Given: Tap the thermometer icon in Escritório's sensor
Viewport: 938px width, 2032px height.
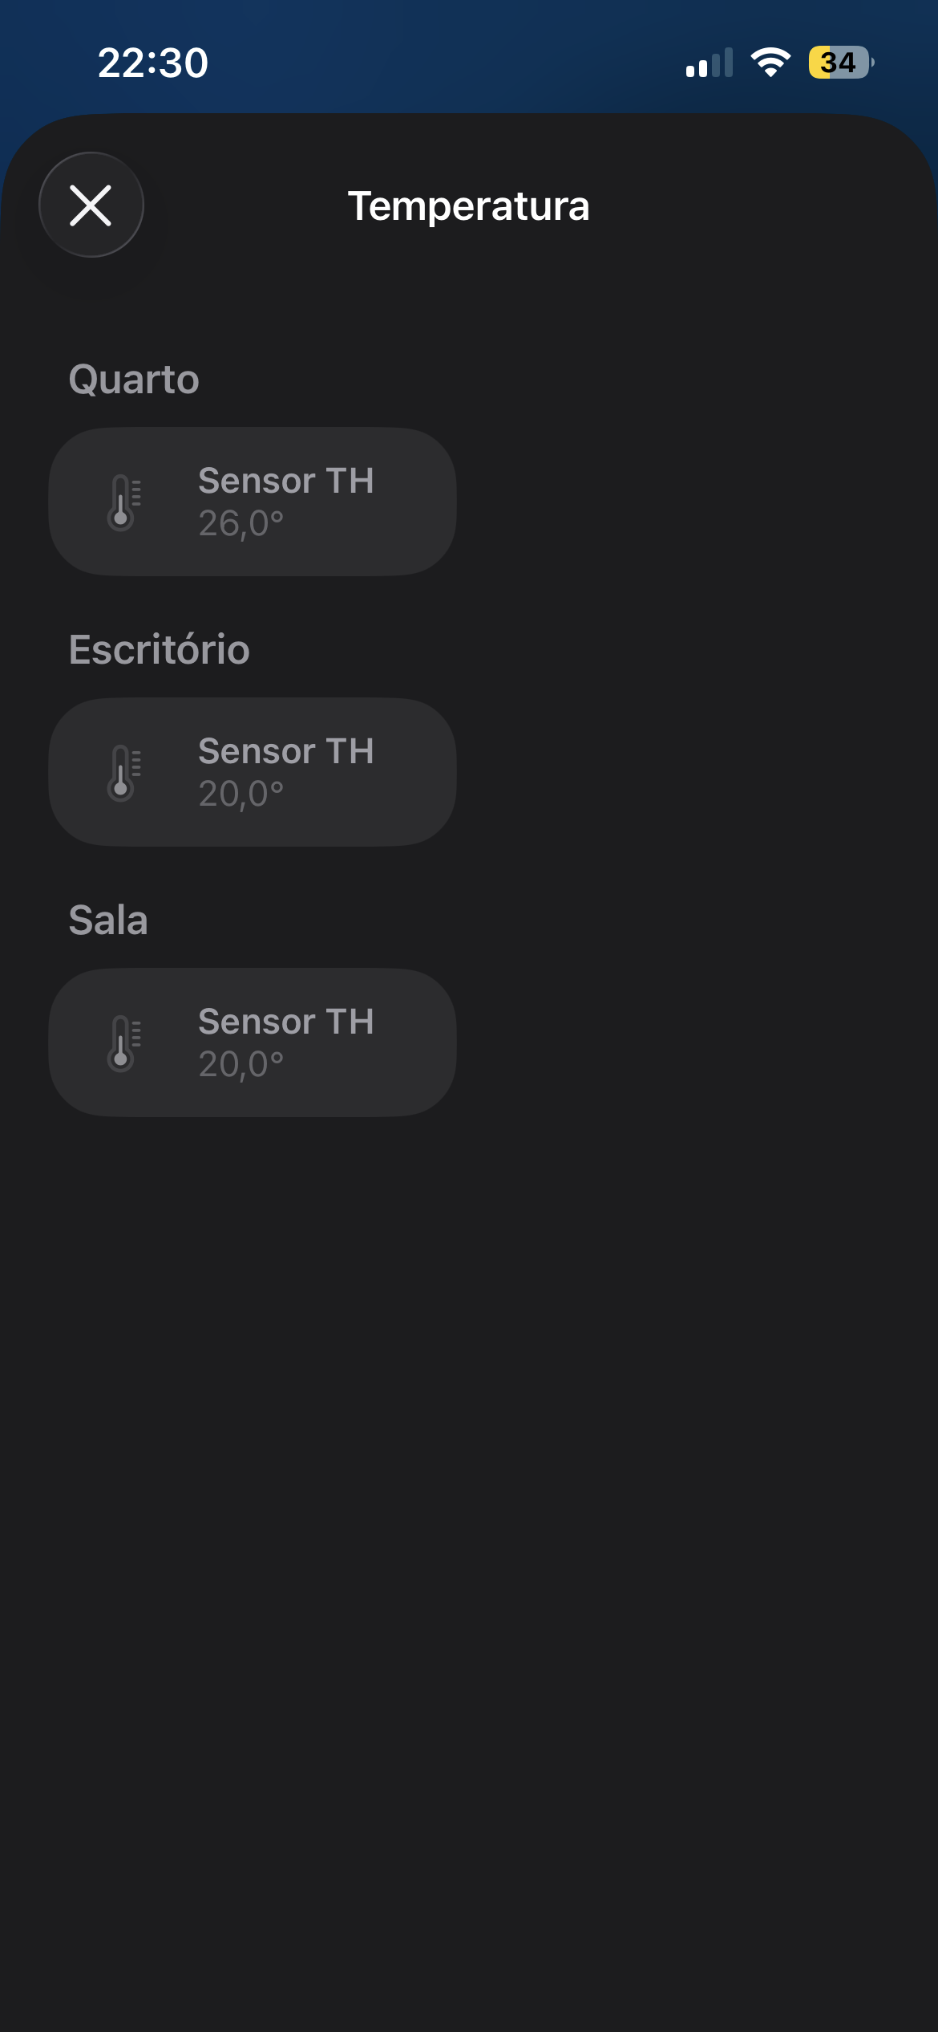Looking at the screenshot, I should click(x=123, y=773).
